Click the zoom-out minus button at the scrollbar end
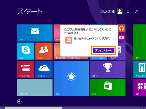Screen dimensions: 146x109 [x=145, y=108]
